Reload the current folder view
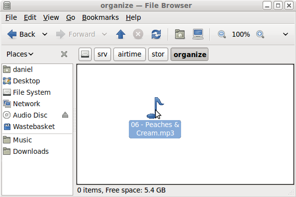This screenshot has height=197, width=296. [156, 34]
